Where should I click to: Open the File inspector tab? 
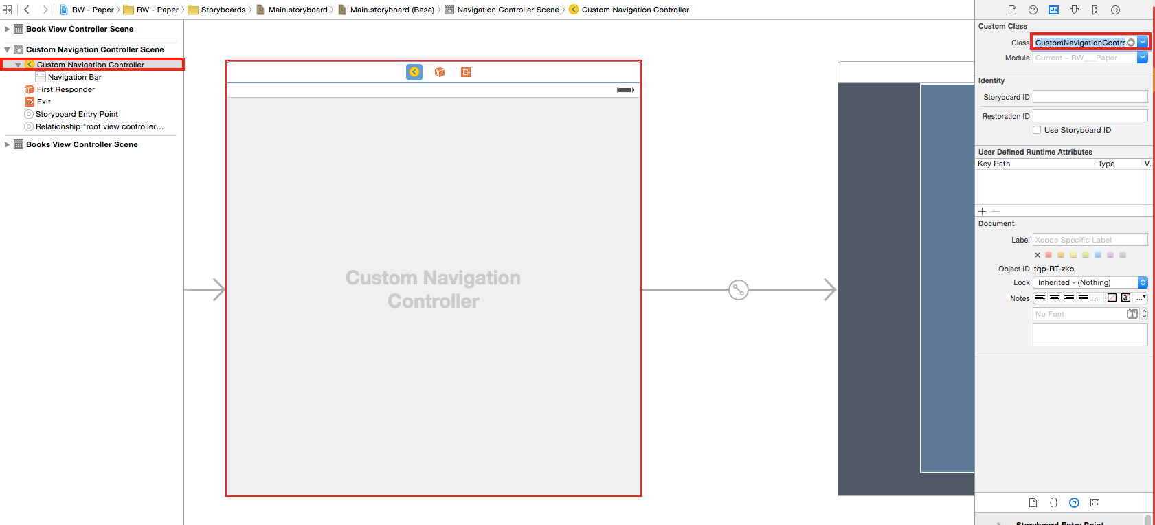pos(1012,10)
